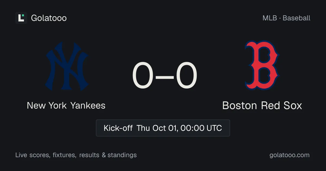Viewport: 326px width, 171px height.
Task: Click the Kick-off label text
Action: pyautogui.click(x=118, y=128)
